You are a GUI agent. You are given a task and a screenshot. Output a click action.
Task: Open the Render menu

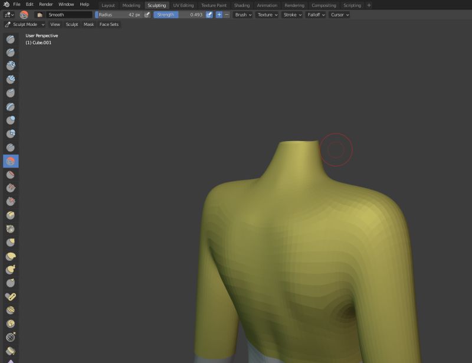click(x=45, y=5)
